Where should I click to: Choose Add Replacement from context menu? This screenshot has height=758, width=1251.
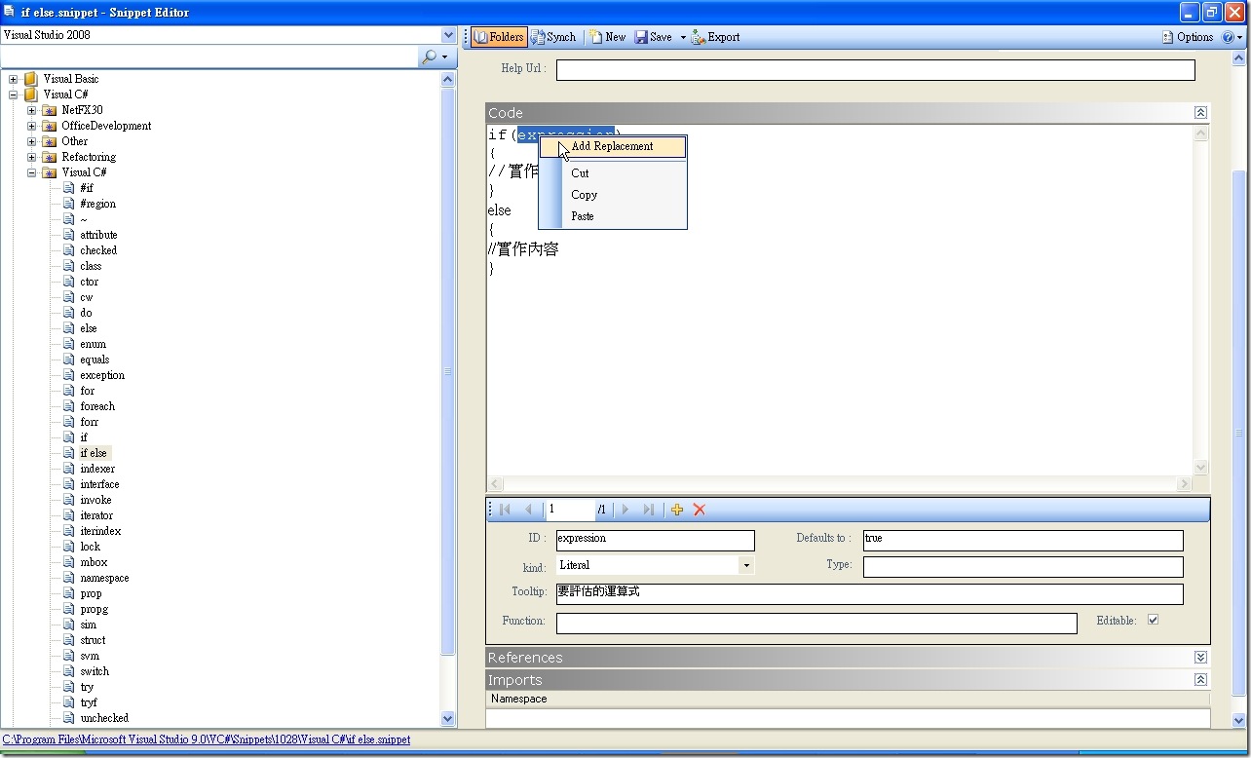pyautogui.click(x=613, y=146)
